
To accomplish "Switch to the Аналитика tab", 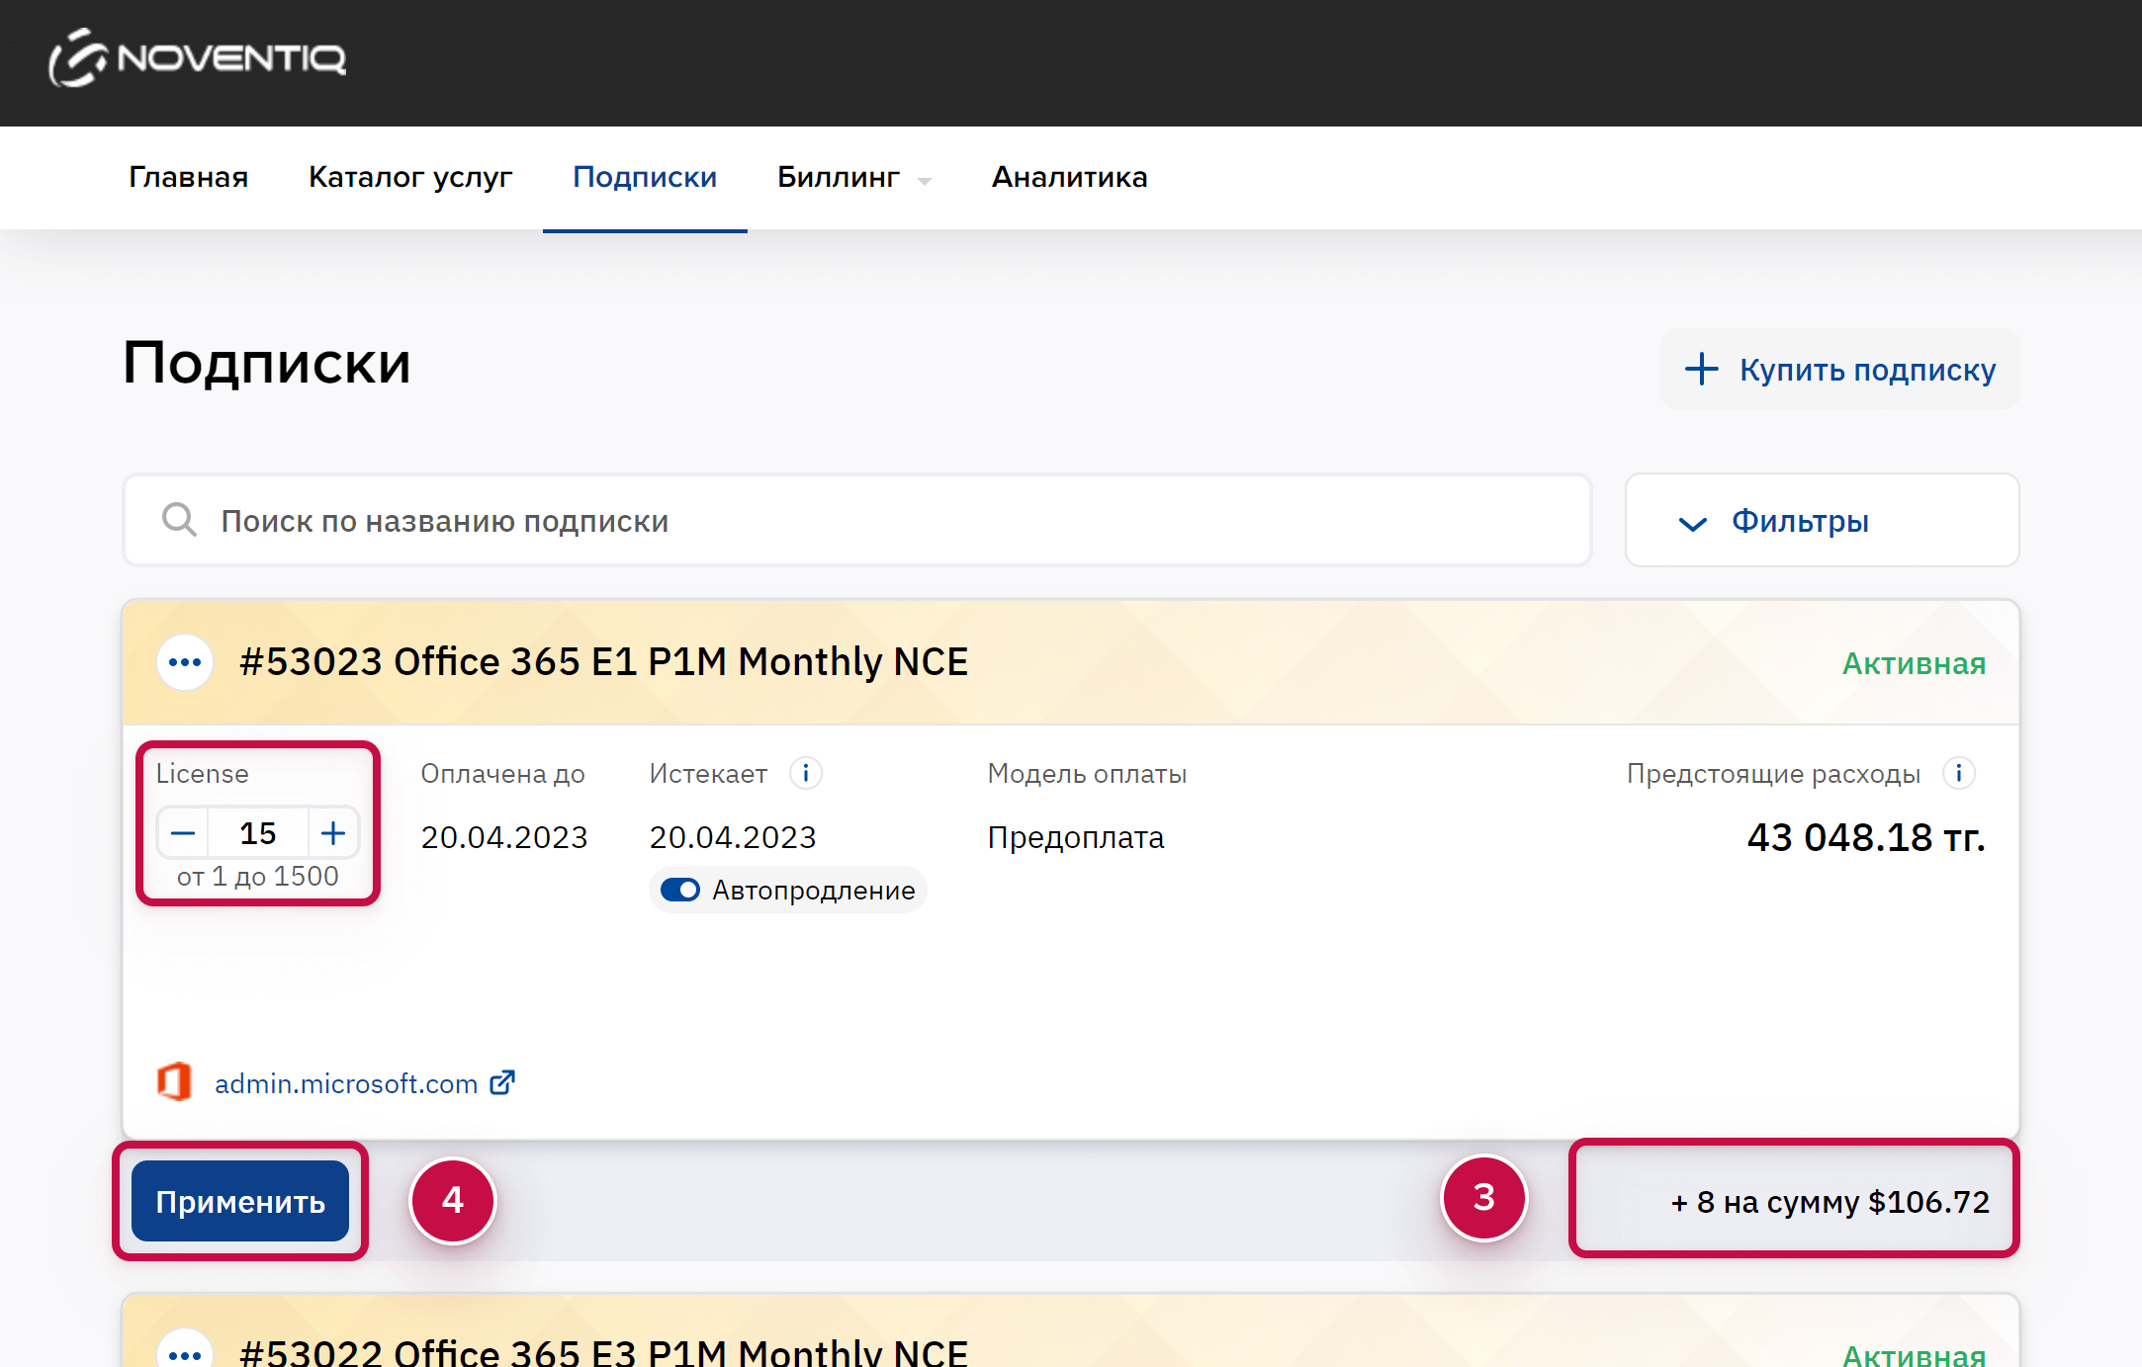I will click(1069, 178).
